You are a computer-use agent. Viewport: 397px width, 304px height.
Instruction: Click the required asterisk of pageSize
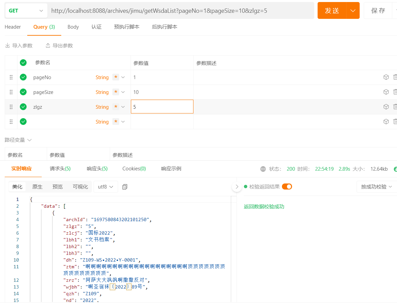(116, 92)
